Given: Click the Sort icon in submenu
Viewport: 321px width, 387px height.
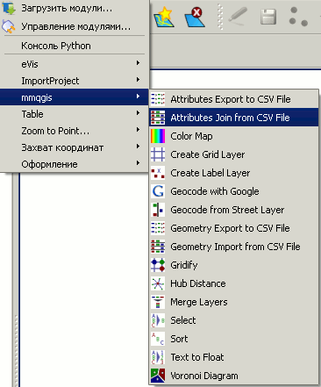Looking at the screenshot, I should [x=158, y=339].
